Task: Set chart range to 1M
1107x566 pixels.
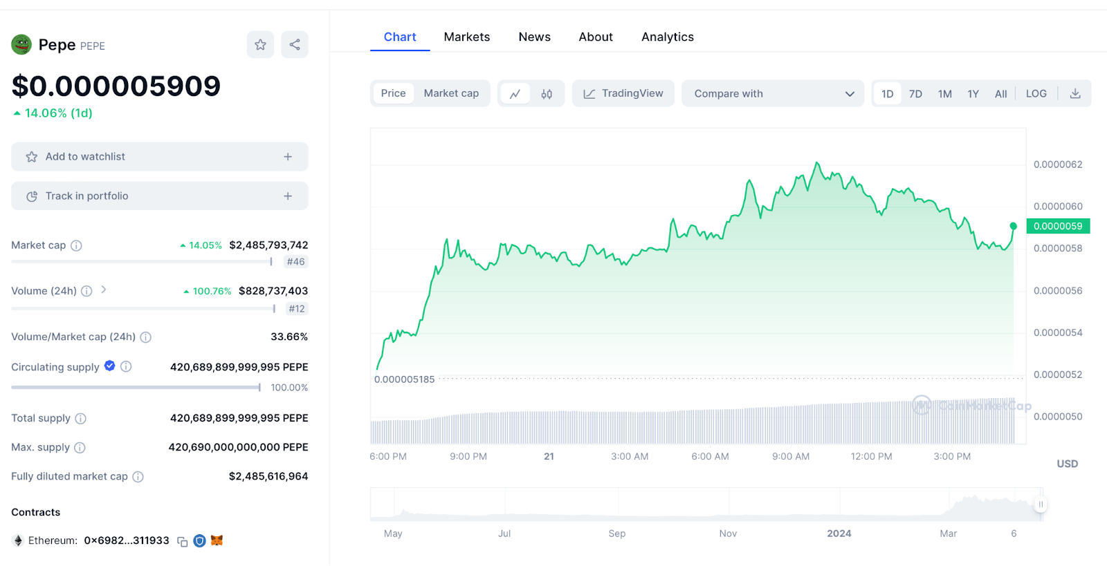Action: 945,94
